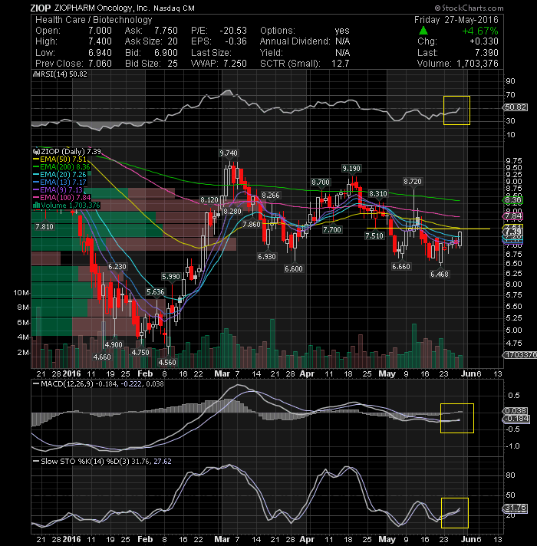Click the header Volume value 1,703,376

pyautogui.click(x=477, y=64)
